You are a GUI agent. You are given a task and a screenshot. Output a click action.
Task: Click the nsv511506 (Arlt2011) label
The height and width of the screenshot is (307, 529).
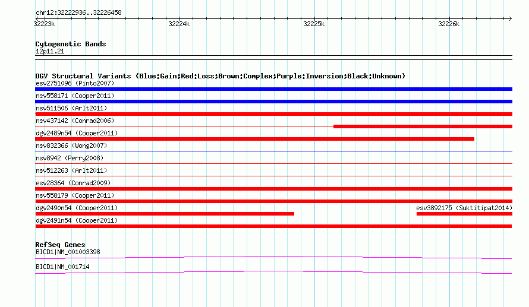71,108
